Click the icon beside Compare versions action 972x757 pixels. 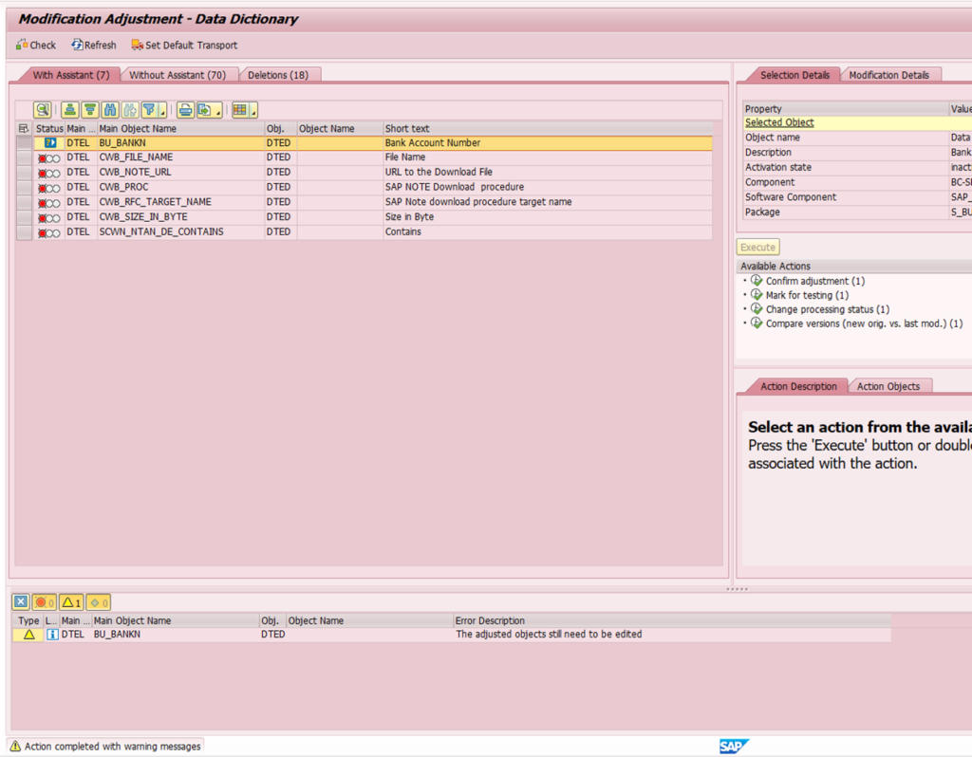point(757,323)
